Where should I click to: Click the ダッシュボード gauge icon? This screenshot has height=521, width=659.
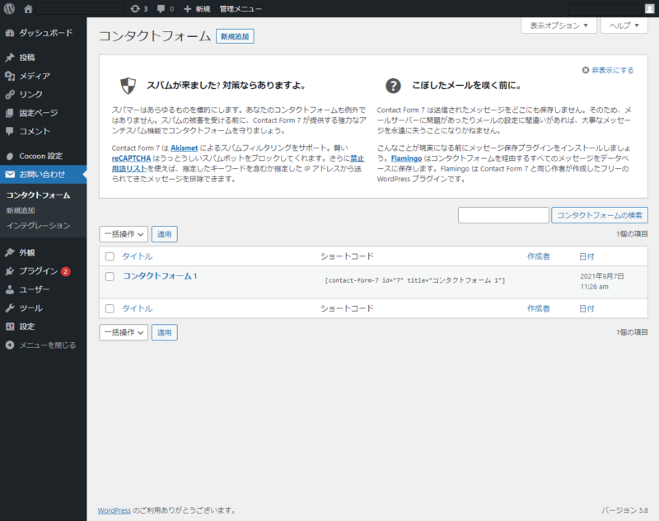tap(10, 33)
